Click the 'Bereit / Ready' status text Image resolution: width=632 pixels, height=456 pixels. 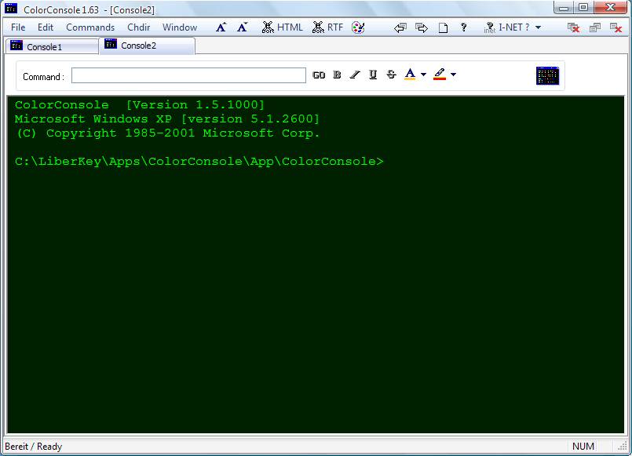[34, 447]
